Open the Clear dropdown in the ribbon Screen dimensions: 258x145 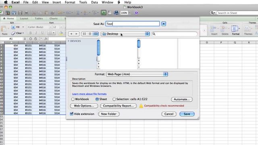coord(23,33)
